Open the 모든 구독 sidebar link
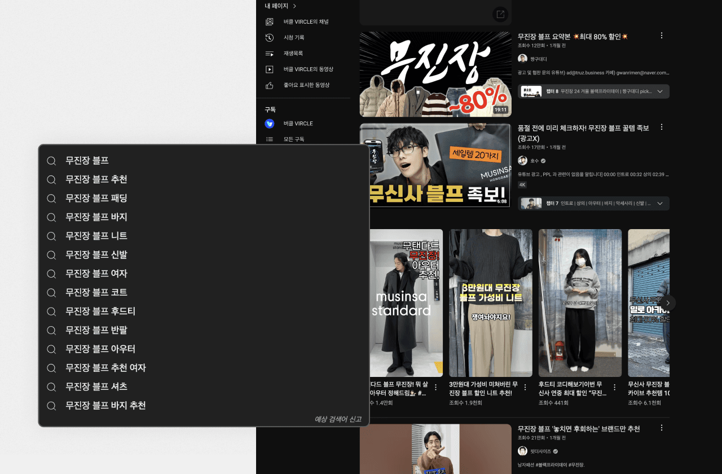The height and width of the screenshot is (474, 722). click(294, 139)
